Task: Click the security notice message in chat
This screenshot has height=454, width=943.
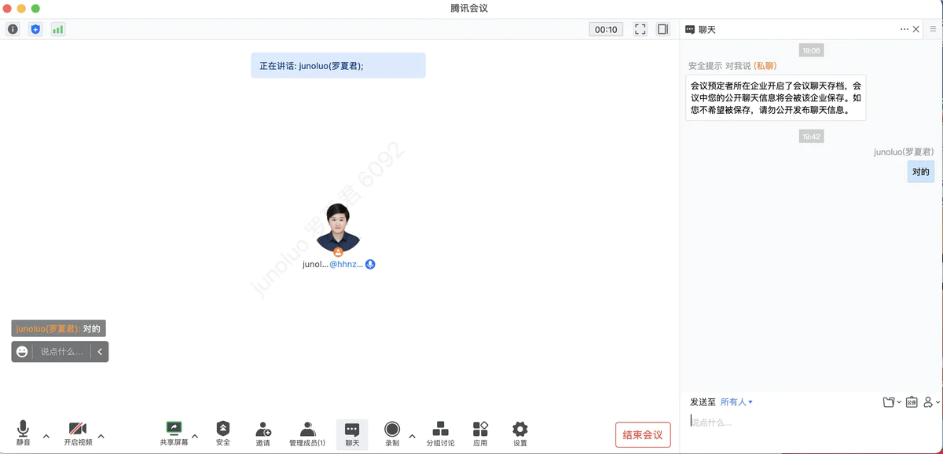Action: 776,97
